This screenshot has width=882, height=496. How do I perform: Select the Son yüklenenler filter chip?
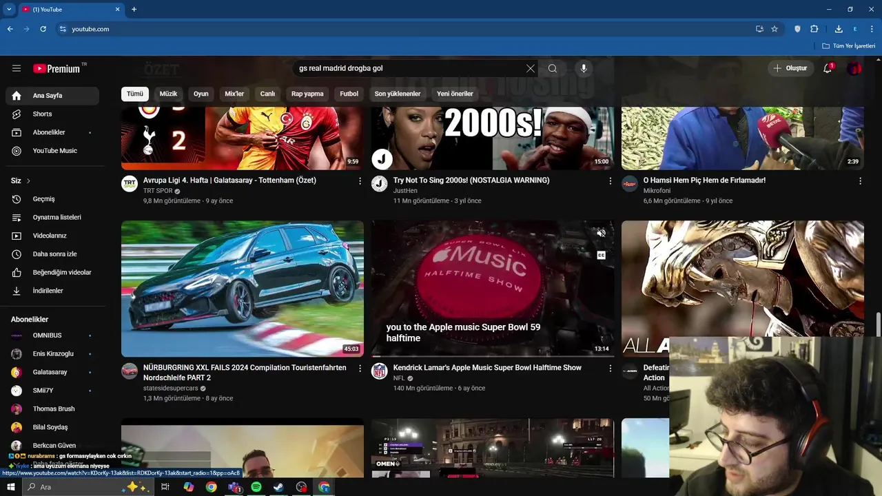click(x=398, y=94)
